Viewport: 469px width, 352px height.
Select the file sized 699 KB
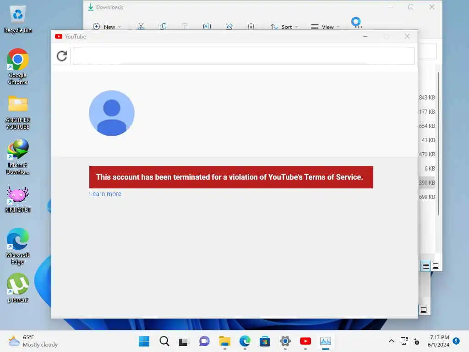(x=427, y=197)
